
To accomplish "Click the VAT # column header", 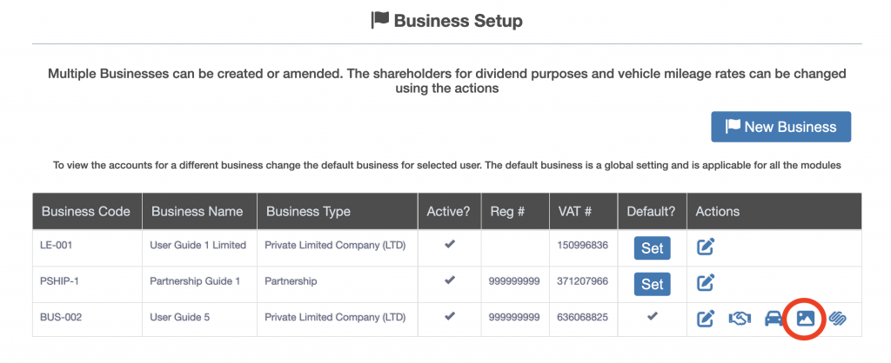I will click(575, 211).
